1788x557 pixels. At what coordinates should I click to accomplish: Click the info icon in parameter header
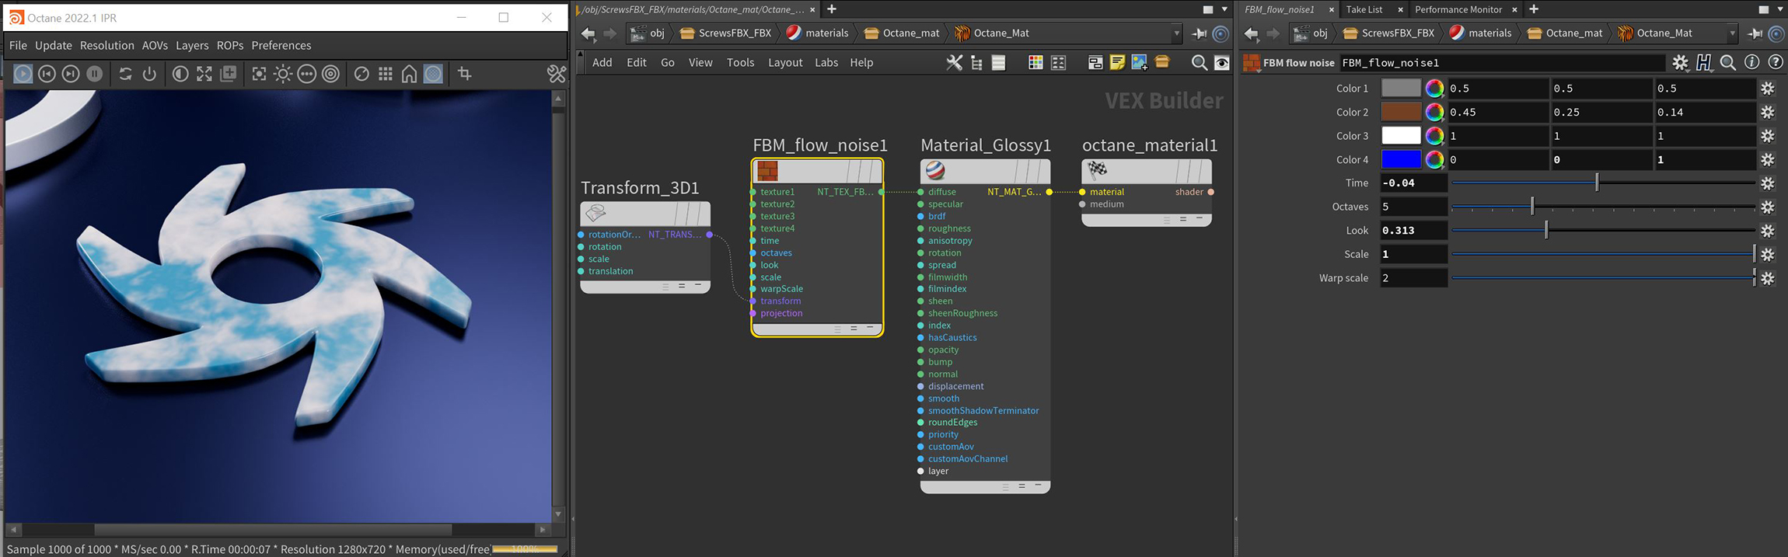coord(1751,62)
